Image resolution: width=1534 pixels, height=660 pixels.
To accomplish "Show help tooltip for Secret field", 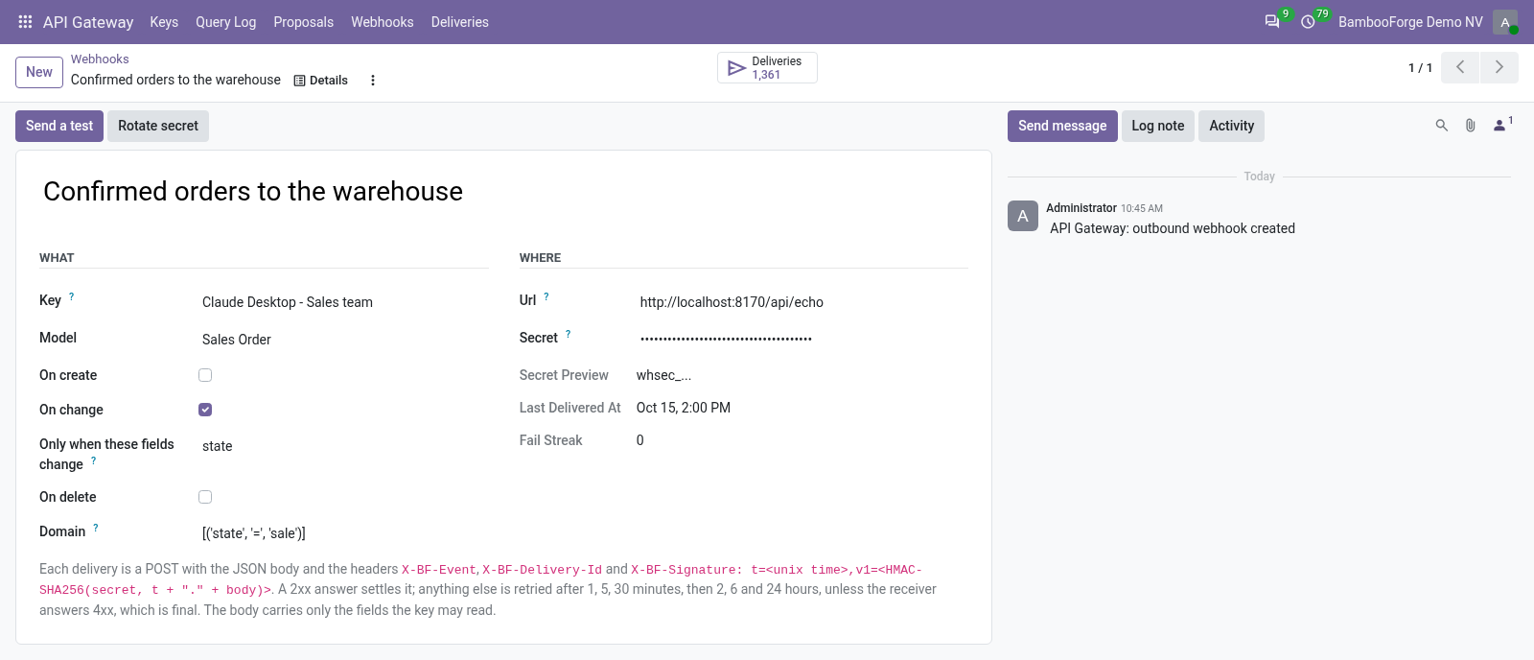I will tap(568, 335).
